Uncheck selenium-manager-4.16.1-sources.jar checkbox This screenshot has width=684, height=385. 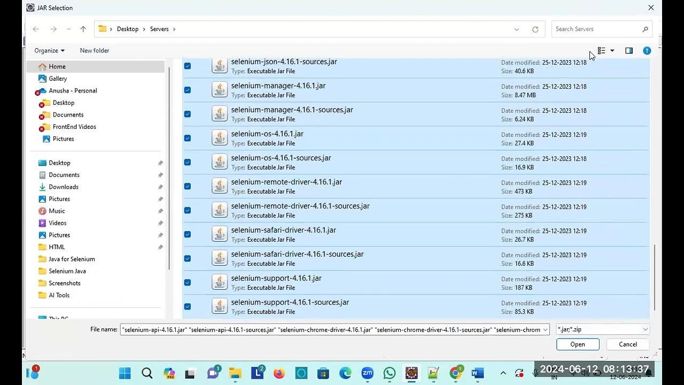[x=188, y=114]
